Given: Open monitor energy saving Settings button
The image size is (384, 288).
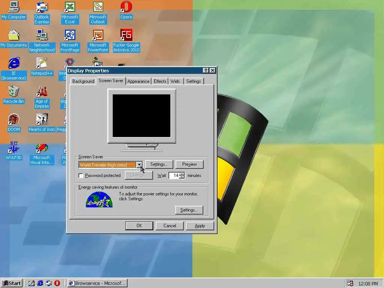Looking at the screenshot, I should (x=189, y=210).
